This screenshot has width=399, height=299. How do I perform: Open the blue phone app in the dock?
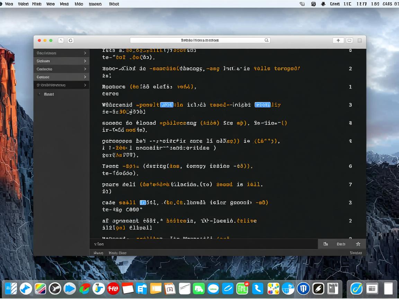(257, 288)
